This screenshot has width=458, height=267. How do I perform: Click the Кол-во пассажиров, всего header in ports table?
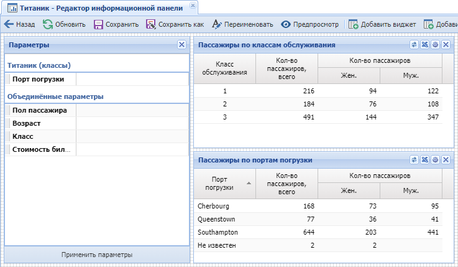tap(287, 184)
